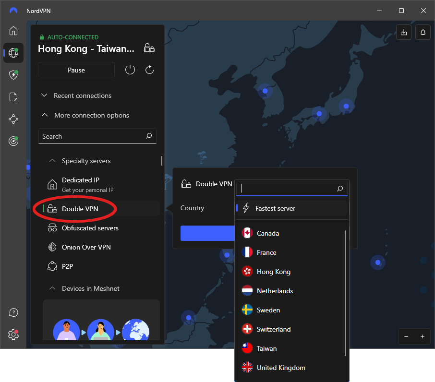The width and height of the screenshot is (435, 382).
Task: Open Threat Protection shield icon
Action: [x=13, y=75]
